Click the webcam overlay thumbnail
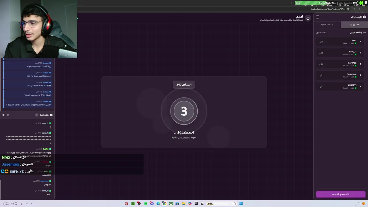This screenshot has width=368, height=207. click(39, 29)
